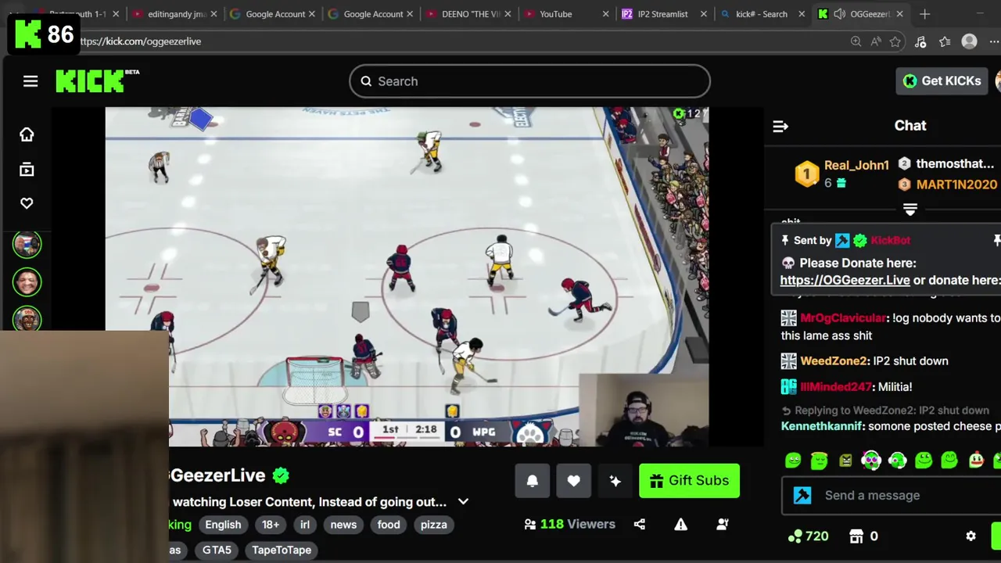Click the user icon right of report triangle
Screen dimensions: 1001x563
(723, 524)
